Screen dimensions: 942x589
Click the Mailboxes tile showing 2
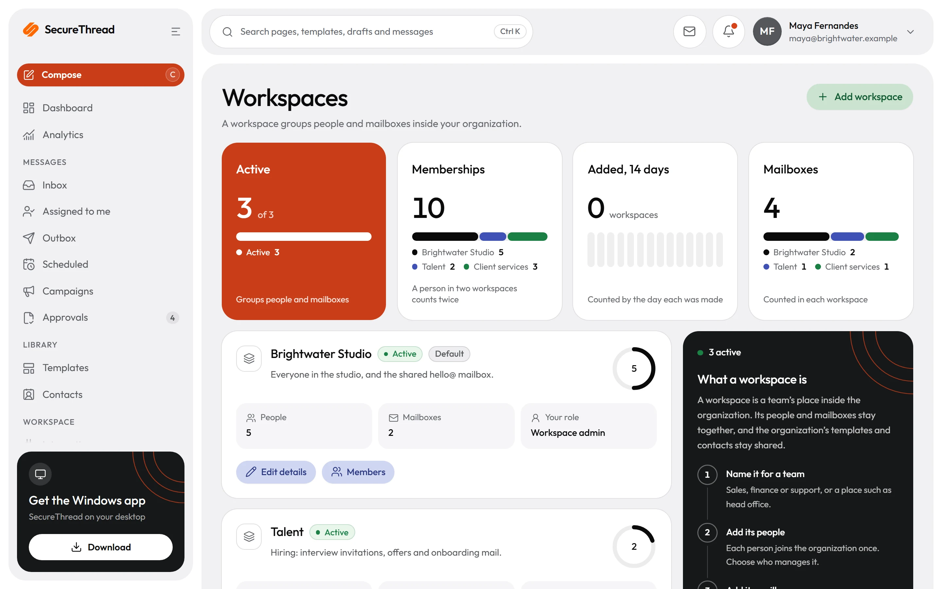(446, 426)
